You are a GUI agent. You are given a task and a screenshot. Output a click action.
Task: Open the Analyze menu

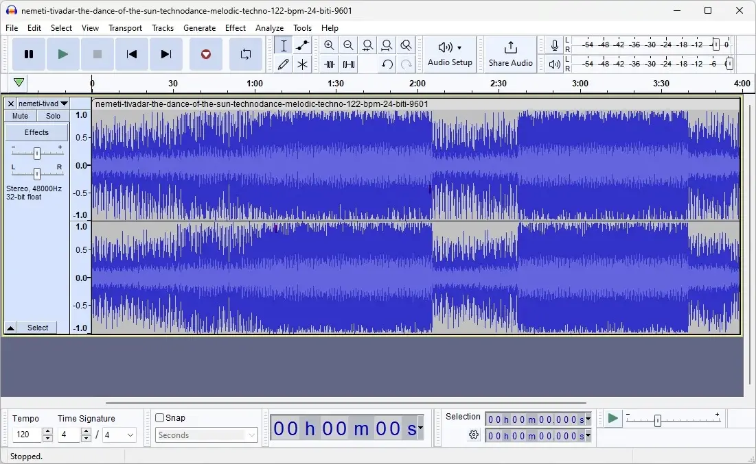pos(270,28)
